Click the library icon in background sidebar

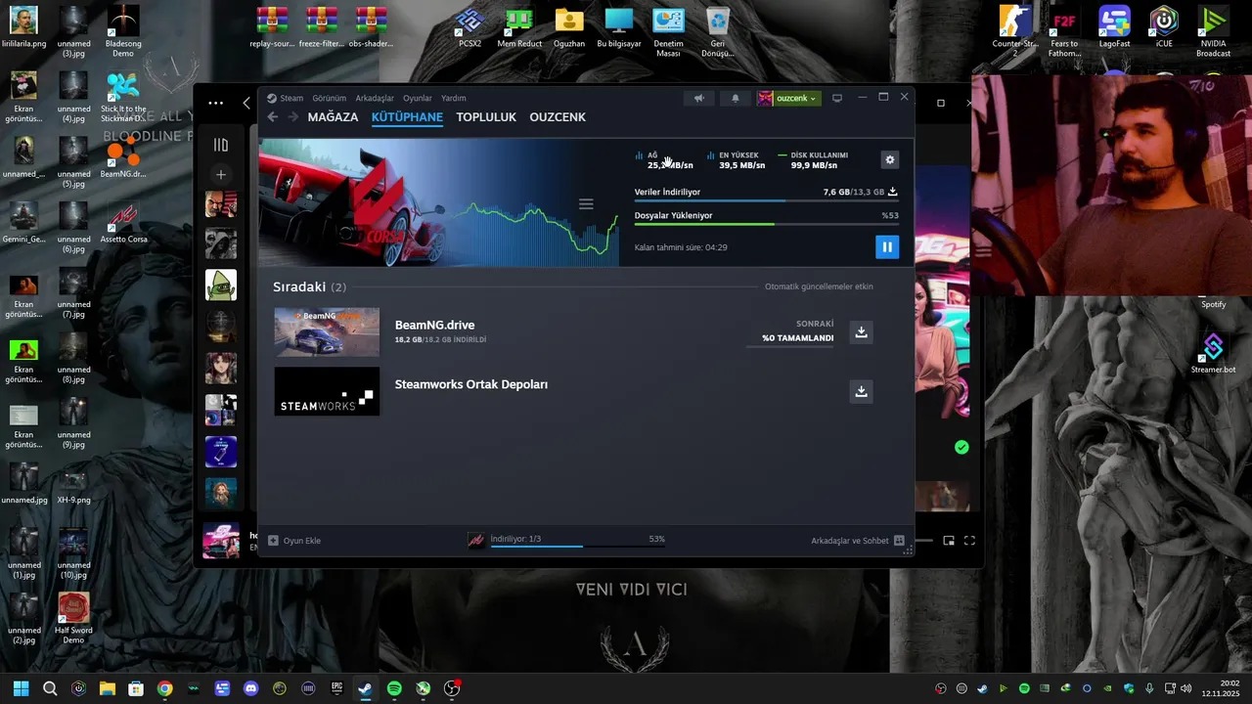(221, 145)
